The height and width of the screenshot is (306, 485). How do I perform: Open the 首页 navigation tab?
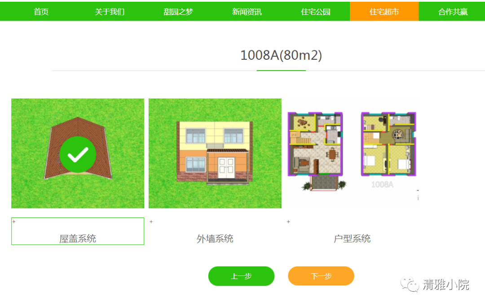pos(41,12)
